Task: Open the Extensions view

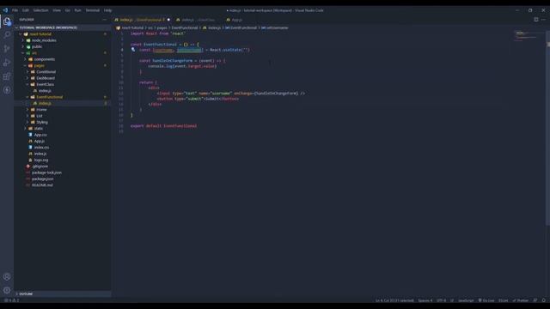Action: 7,76
